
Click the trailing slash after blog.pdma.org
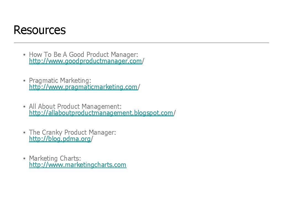tap(92, 139)
